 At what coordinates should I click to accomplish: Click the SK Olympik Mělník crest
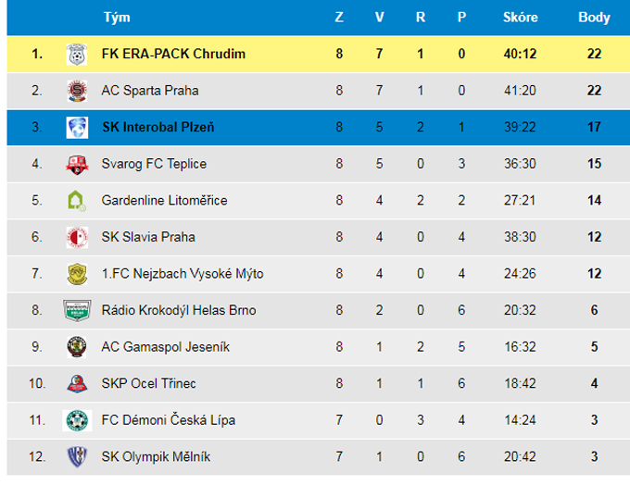77,457
